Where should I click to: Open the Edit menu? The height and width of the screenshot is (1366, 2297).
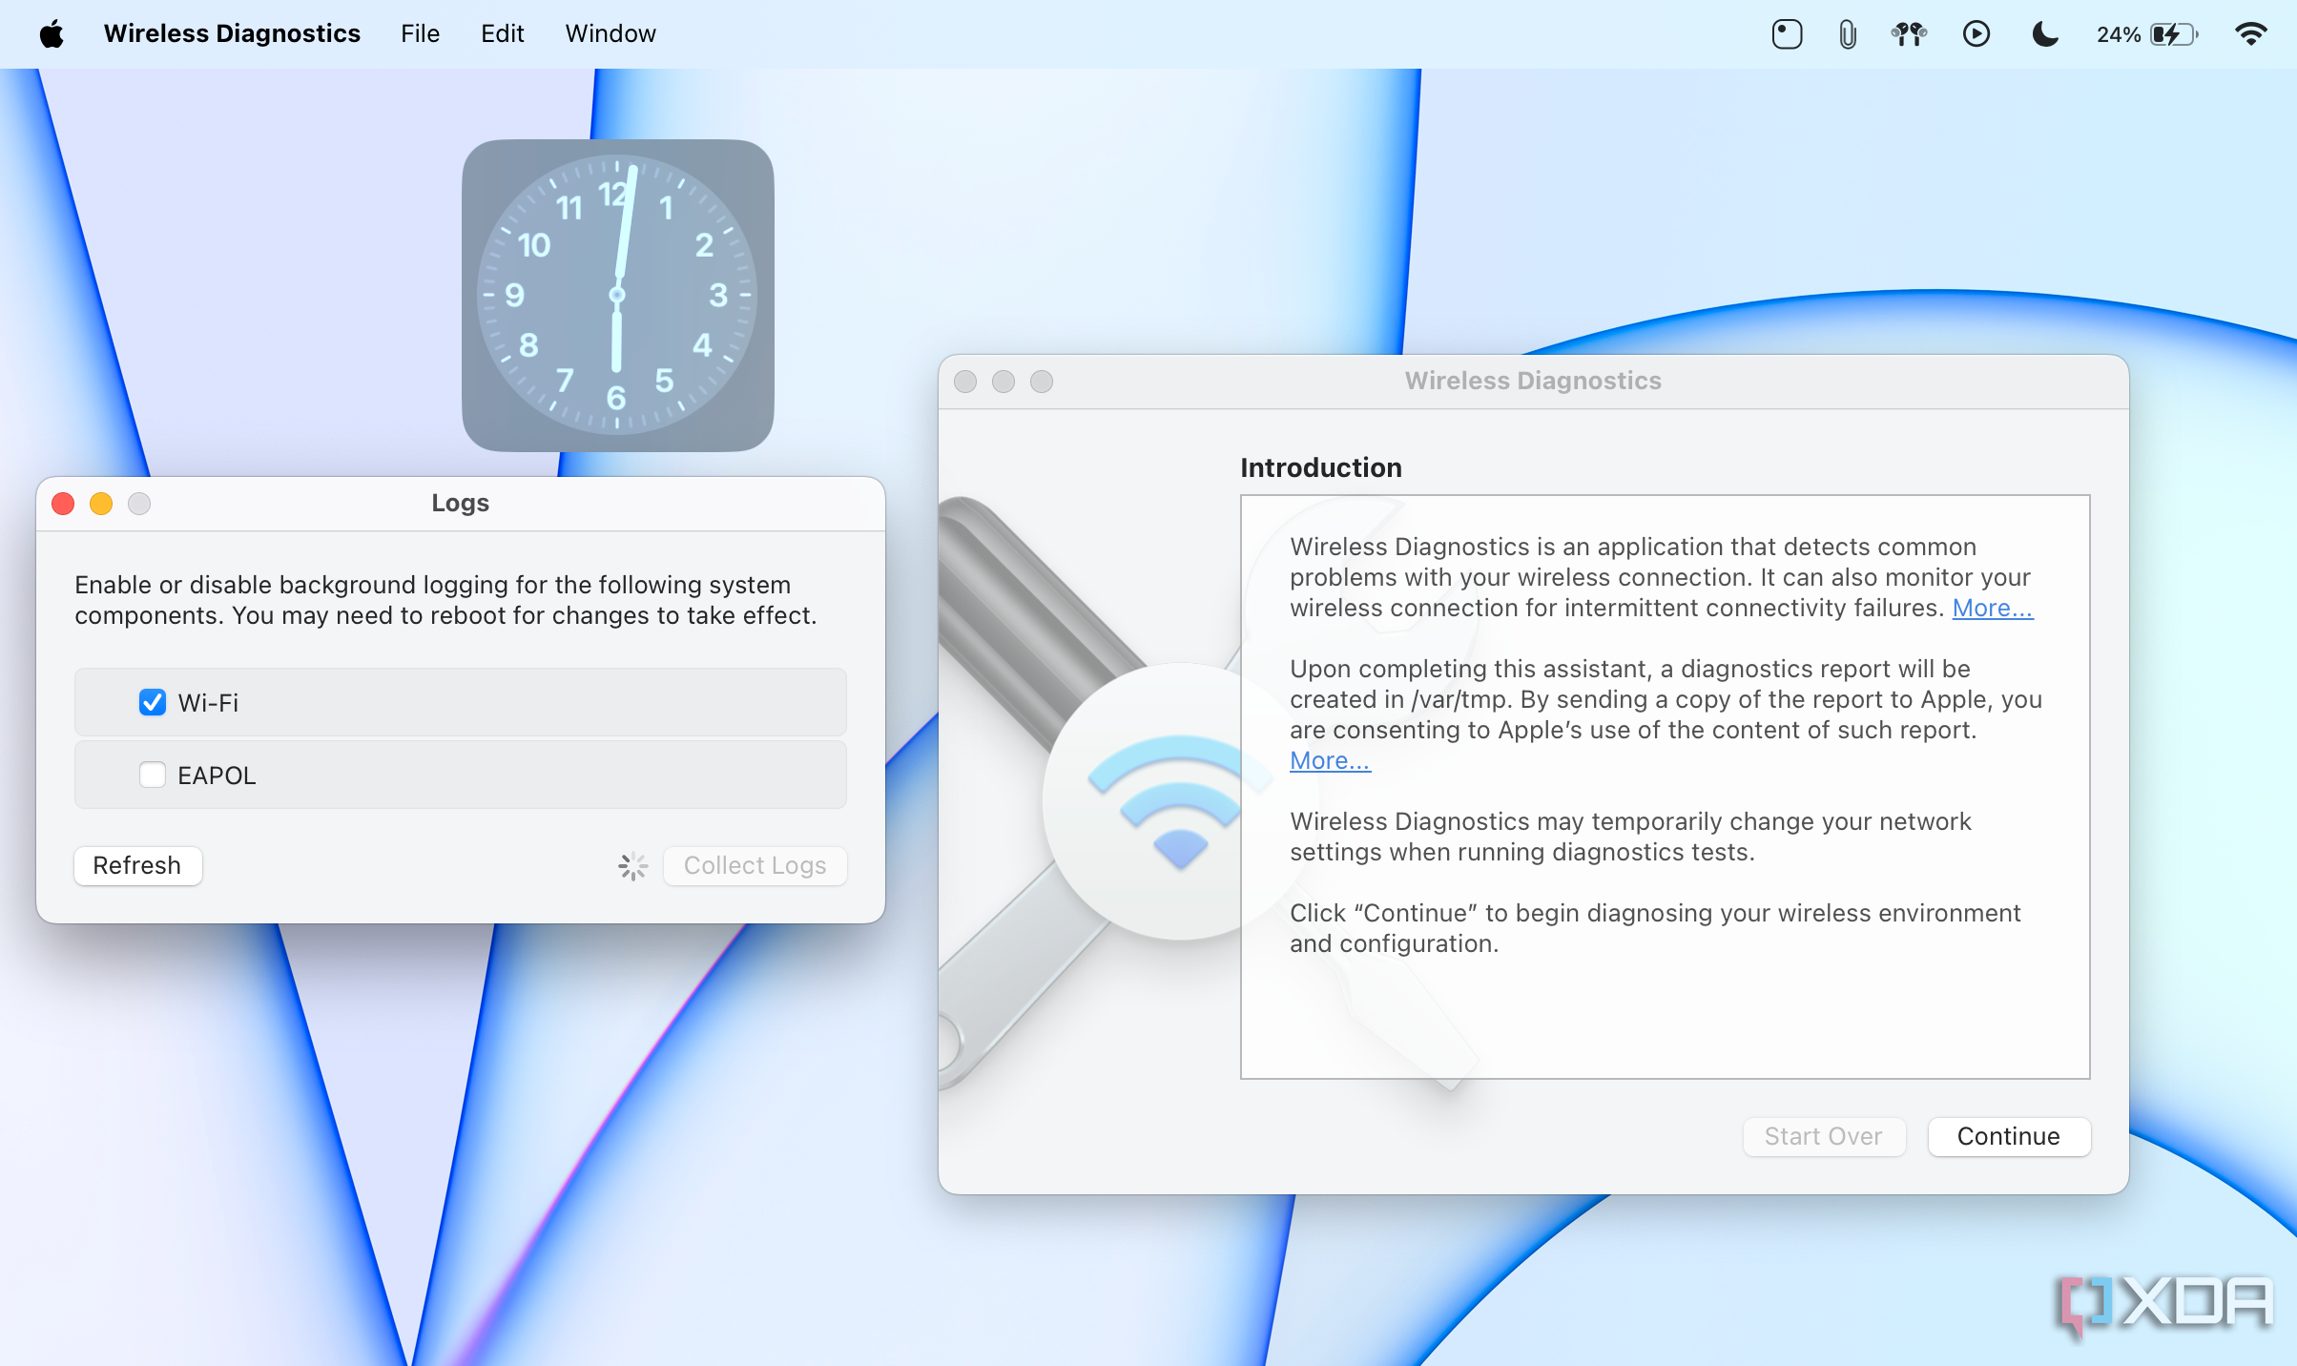click(x=502, y=34)
